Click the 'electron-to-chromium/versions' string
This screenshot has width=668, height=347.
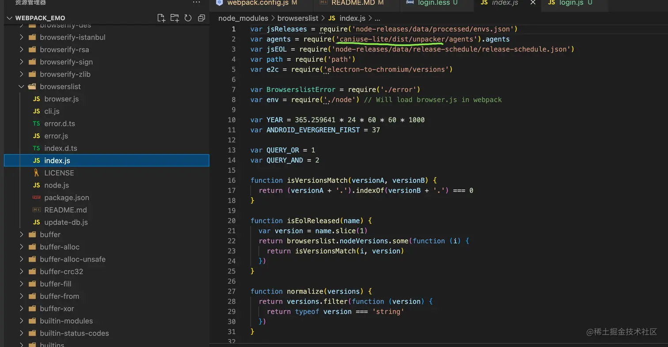[386, 69]
